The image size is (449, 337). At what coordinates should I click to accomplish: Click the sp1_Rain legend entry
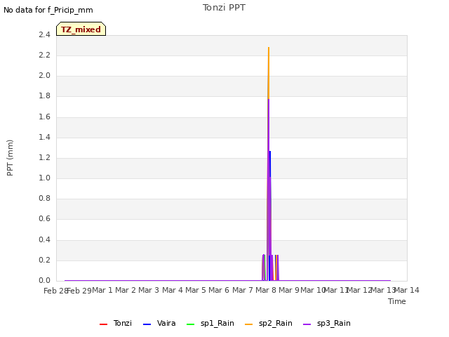pyautogui.click(x=210, y=323)
